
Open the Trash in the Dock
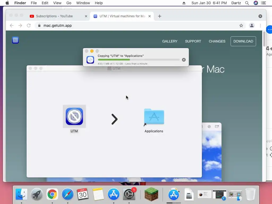(250, 194)
